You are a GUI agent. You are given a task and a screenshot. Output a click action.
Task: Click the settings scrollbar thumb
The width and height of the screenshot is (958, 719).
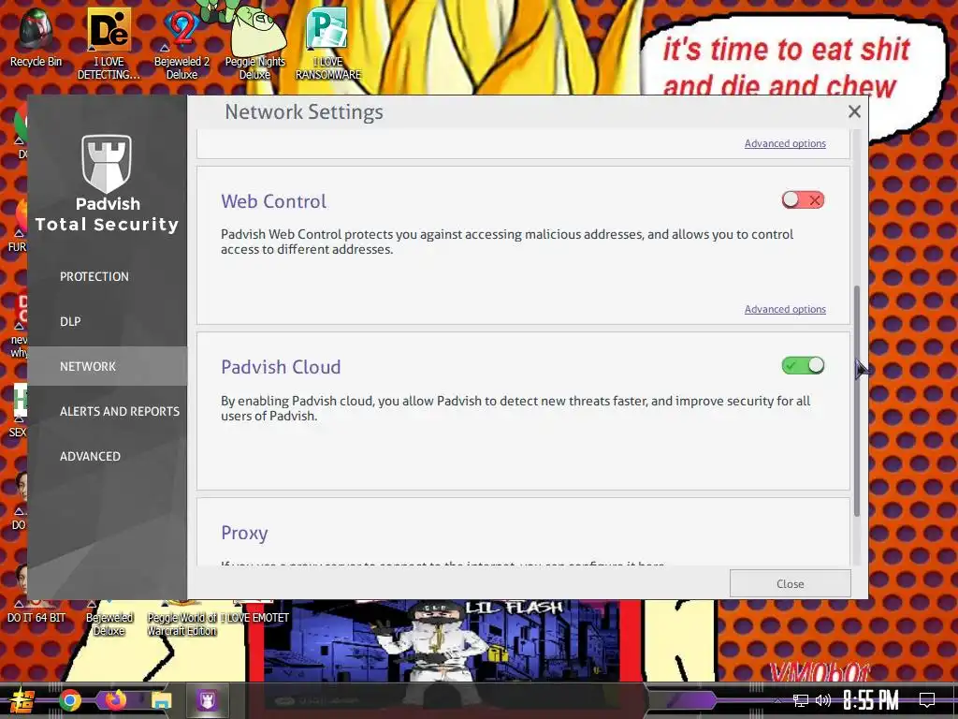tap(857, 401)
